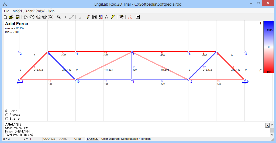
Task: Open the Help menu
Action: click(51, 11)
